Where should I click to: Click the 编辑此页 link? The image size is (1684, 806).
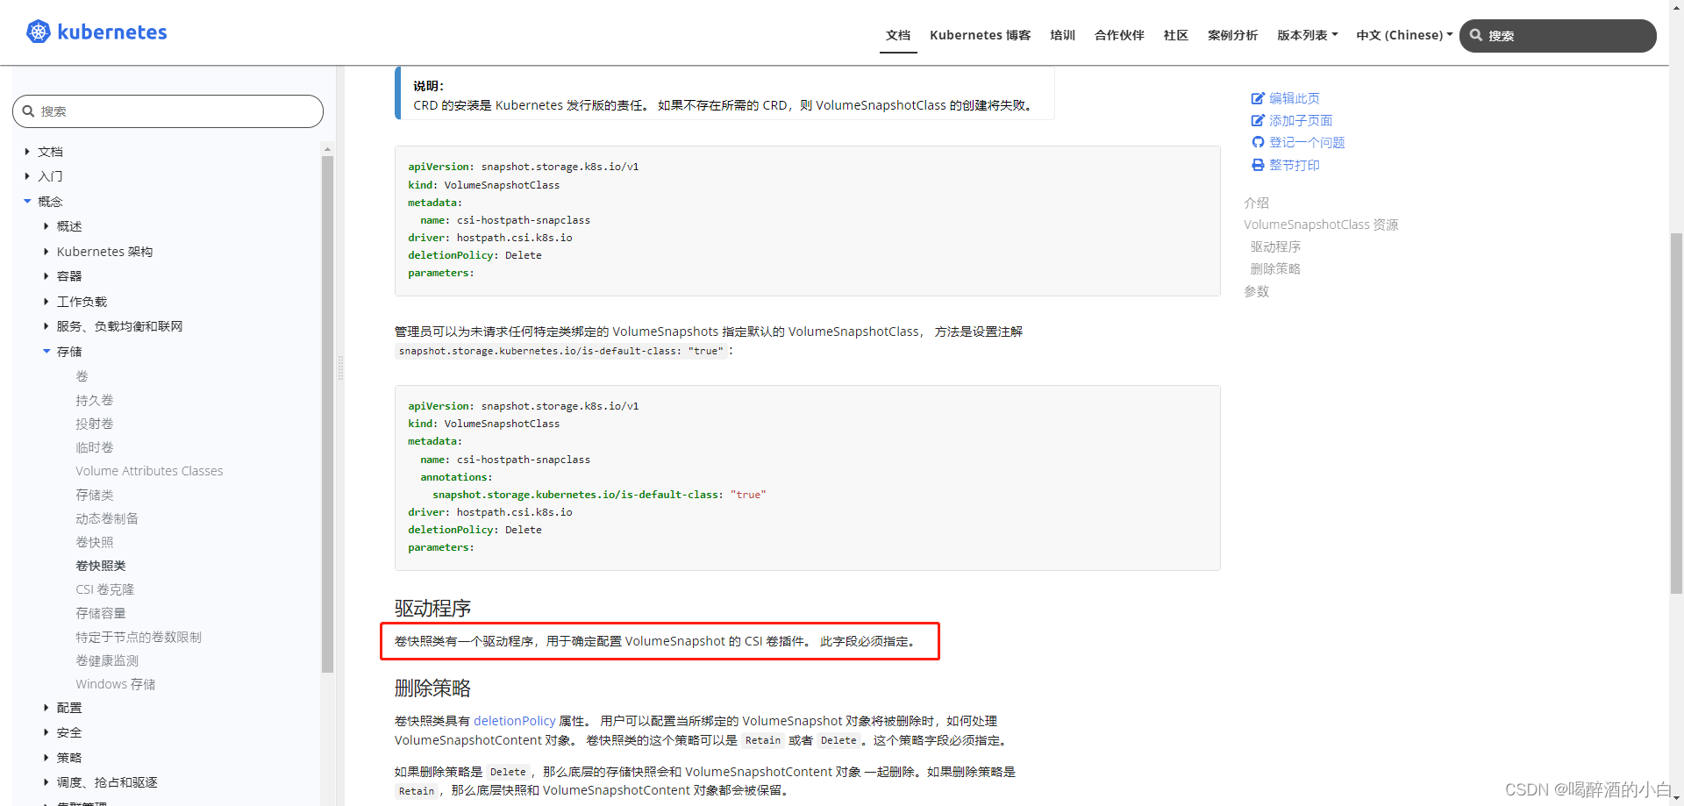(1294, 98)
